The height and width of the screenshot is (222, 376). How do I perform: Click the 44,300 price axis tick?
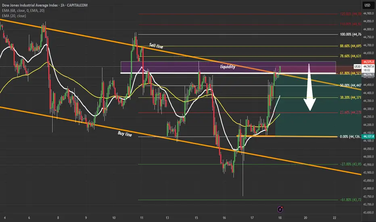(x=369, y=109)
